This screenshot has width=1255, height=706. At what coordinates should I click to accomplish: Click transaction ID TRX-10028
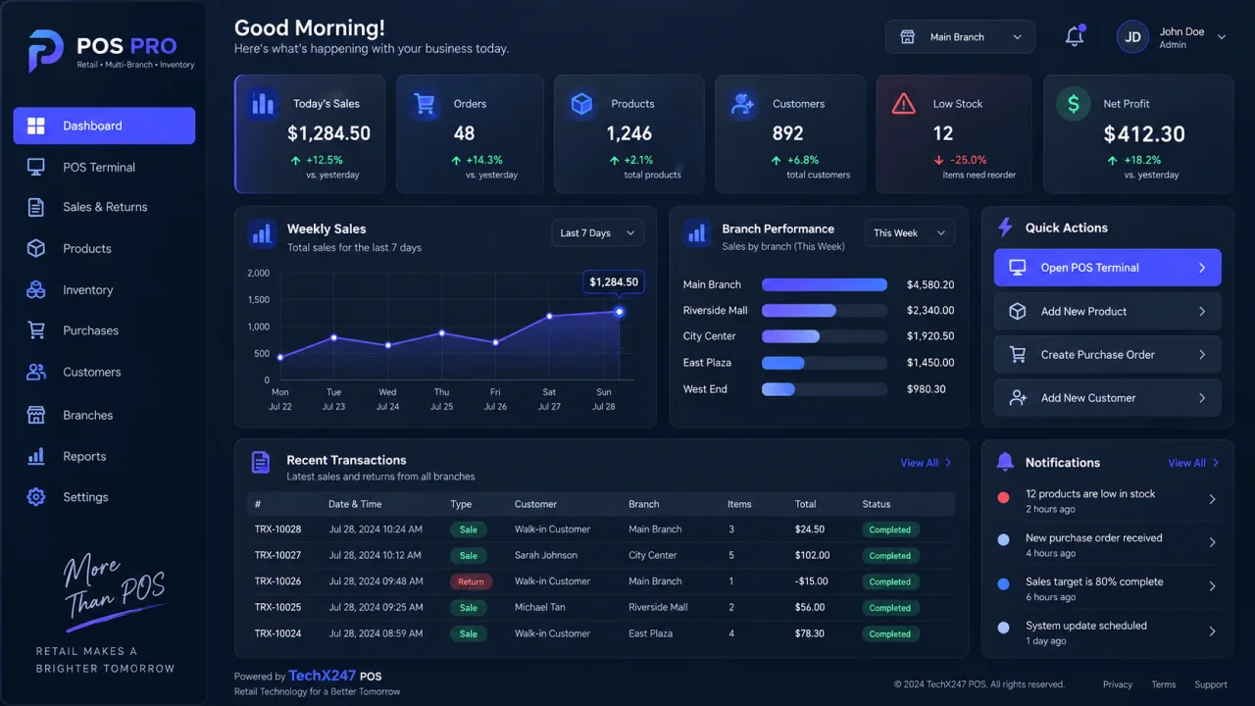click(278, 529)
